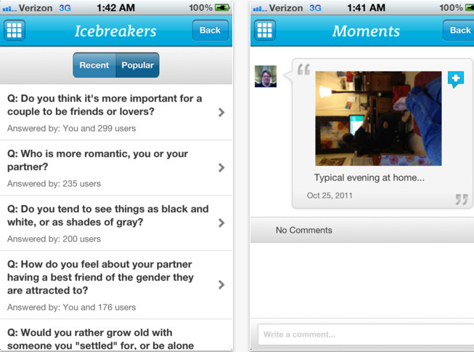Open the grid menu icon in Icebreakers

(x=15, y=31)
